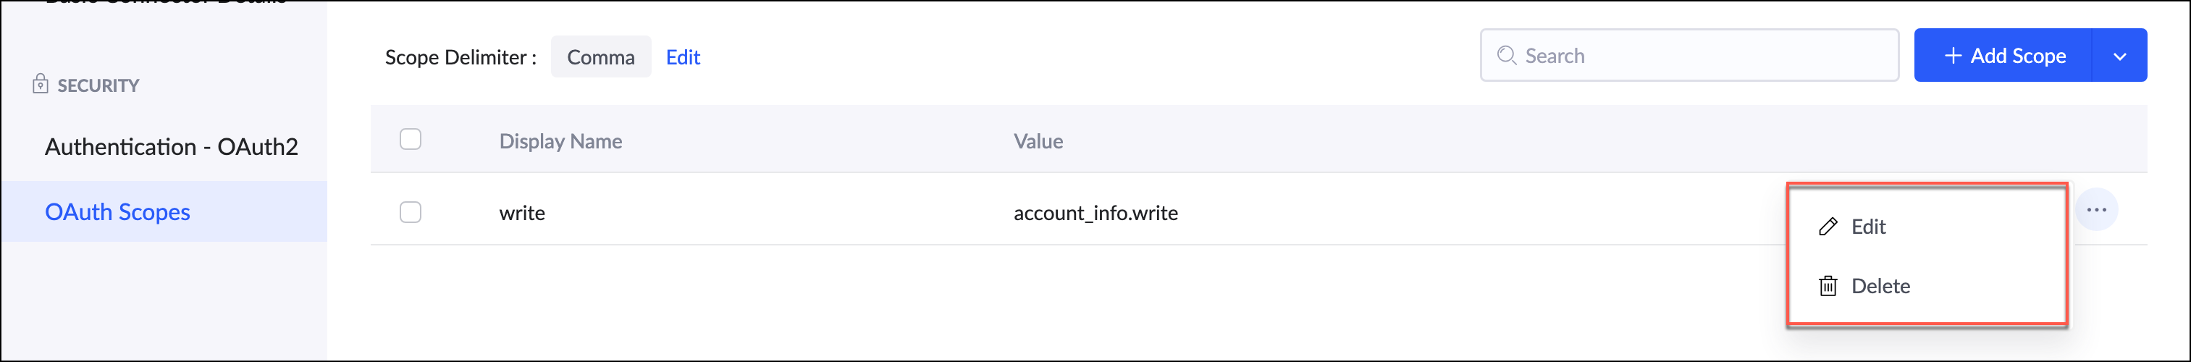
Task: Open Authentication - OAuth2 in the sidebar
Action: pyautogui.click(x=171, y=147)
